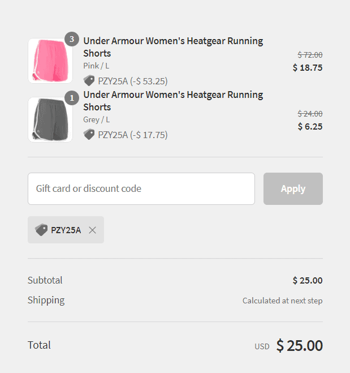Click the discount tag icon under Grey / L
The width and height of the screenshot is (350, 373).
pos(89,135)
